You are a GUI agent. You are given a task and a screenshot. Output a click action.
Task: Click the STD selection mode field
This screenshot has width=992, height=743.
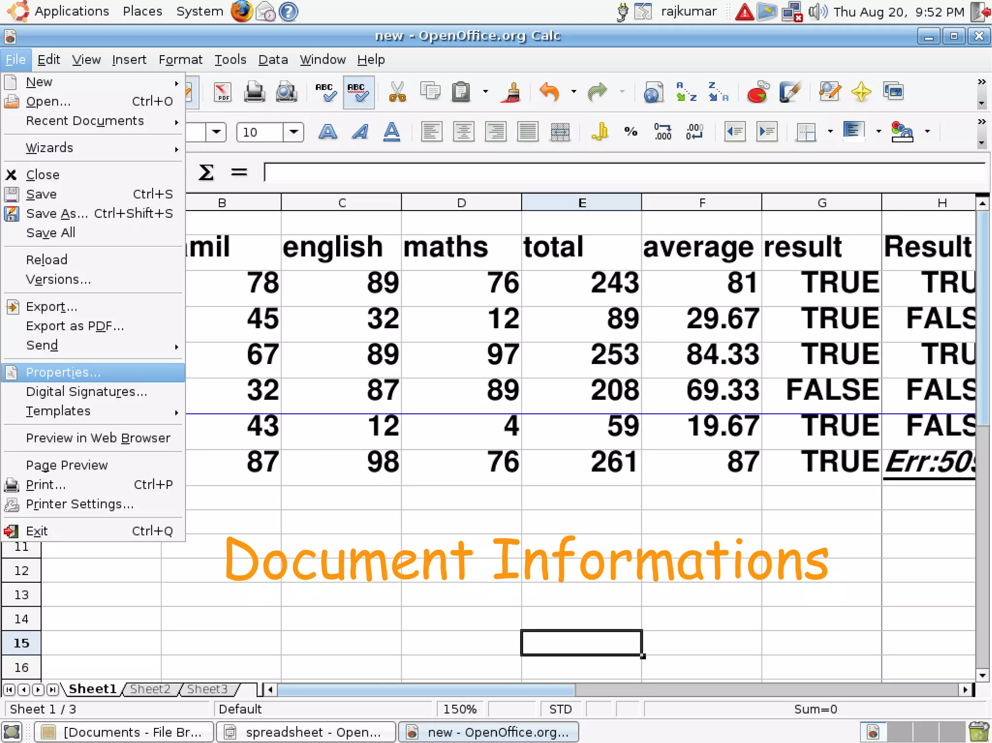click(560, 709)
